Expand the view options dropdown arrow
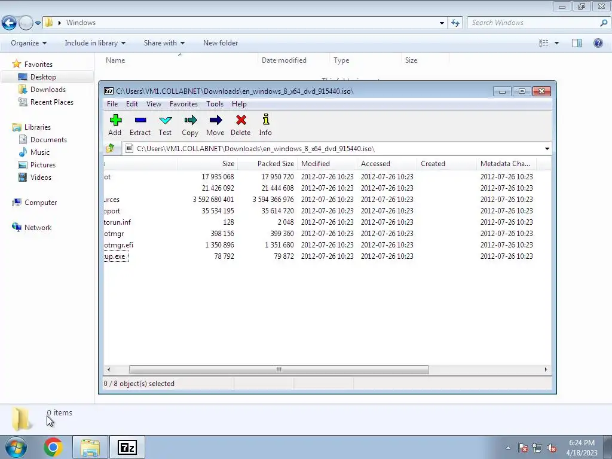Viewport: 612px width, 459px height. pyautogui.click(x=556, y=43)
